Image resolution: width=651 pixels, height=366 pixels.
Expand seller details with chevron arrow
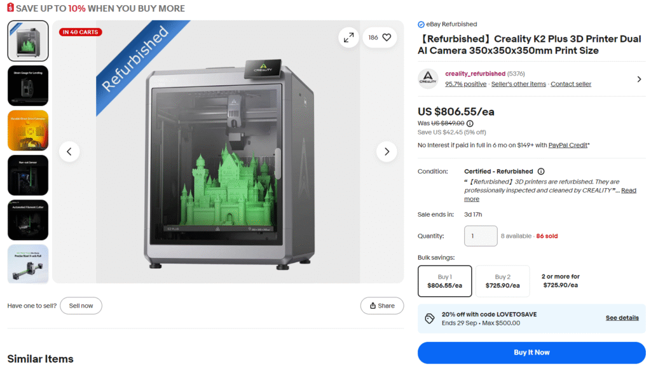[639, 79]
